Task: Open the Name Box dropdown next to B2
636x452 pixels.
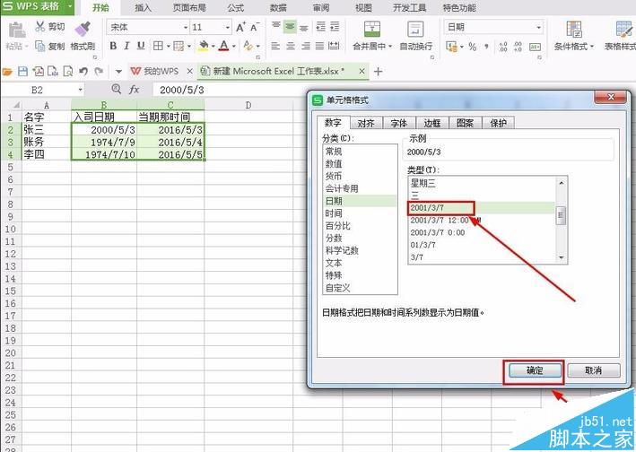Action: 81,90
